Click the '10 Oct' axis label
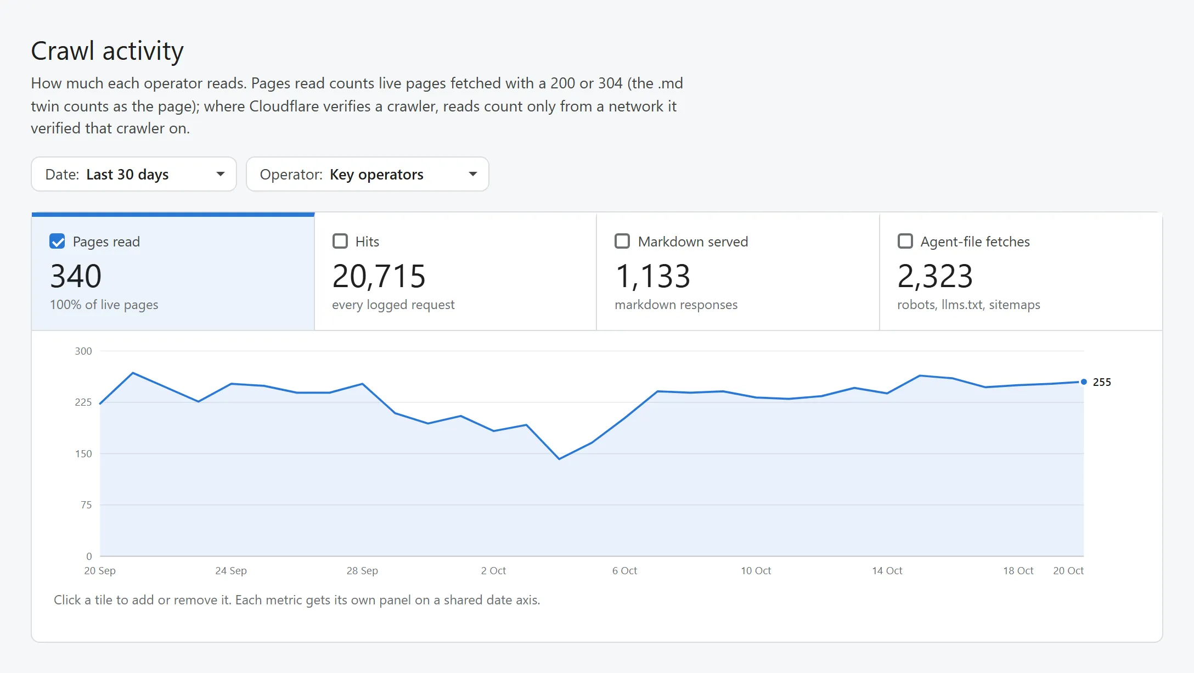This screenshot has height=673, width=1194. [x=756, y=571]
